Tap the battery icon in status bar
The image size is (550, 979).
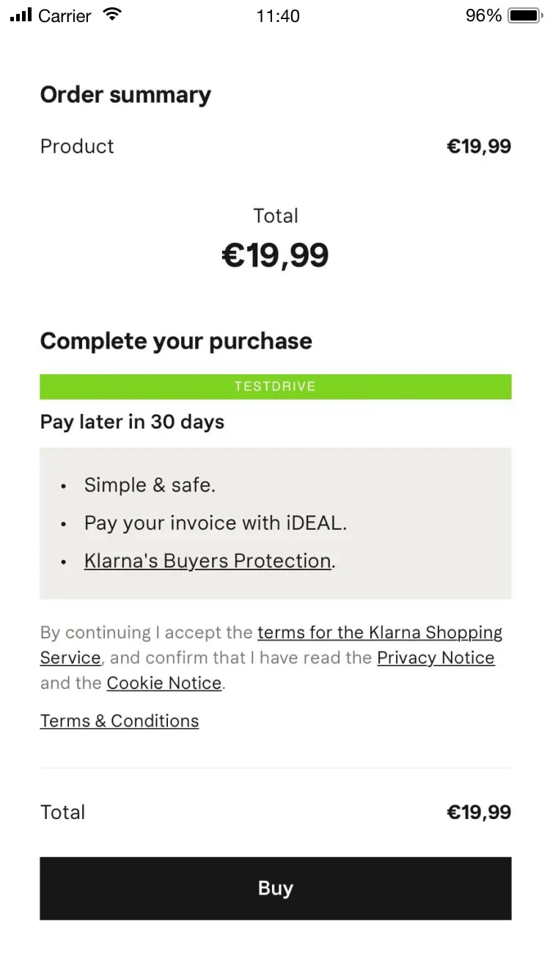(524, 15)
